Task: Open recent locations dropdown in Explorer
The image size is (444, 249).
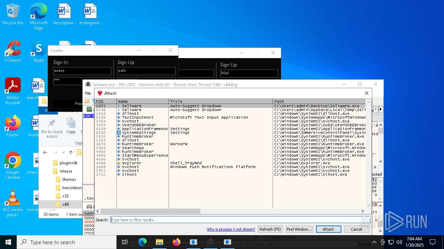Action: click(x=63, y=153)
